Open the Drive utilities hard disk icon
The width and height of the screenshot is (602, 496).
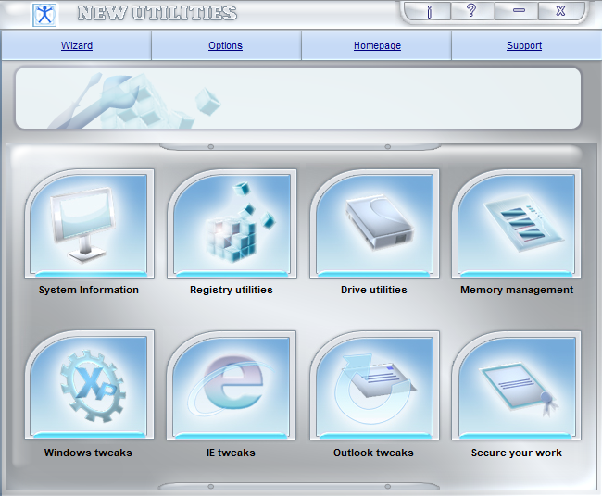tap(374, 224)
